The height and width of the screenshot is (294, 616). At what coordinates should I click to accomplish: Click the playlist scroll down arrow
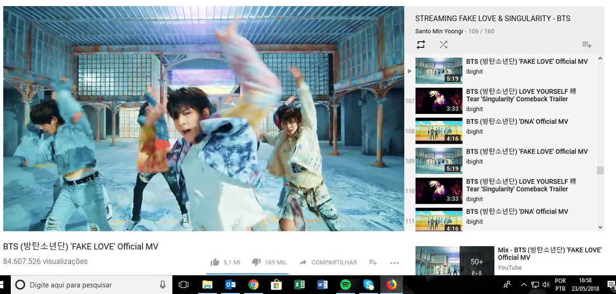tap(600, 227)
